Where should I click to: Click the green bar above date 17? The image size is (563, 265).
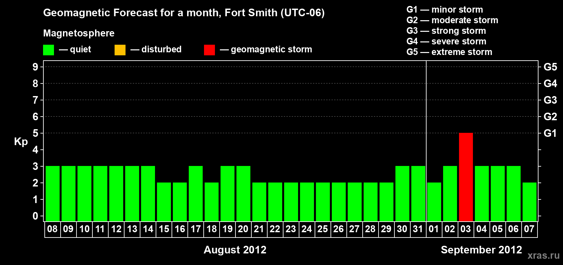point(196,193)
